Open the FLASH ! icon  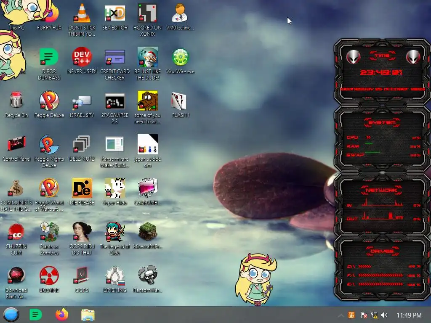(x=179, y=101)
